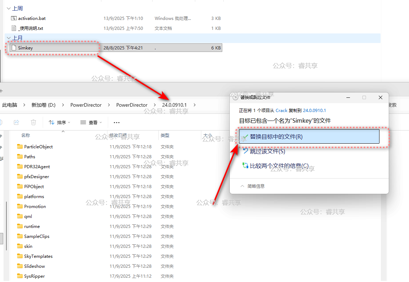409x282 pixels.
Task: Select the Slideshow folder name
Action: click(x=34, y=266)
